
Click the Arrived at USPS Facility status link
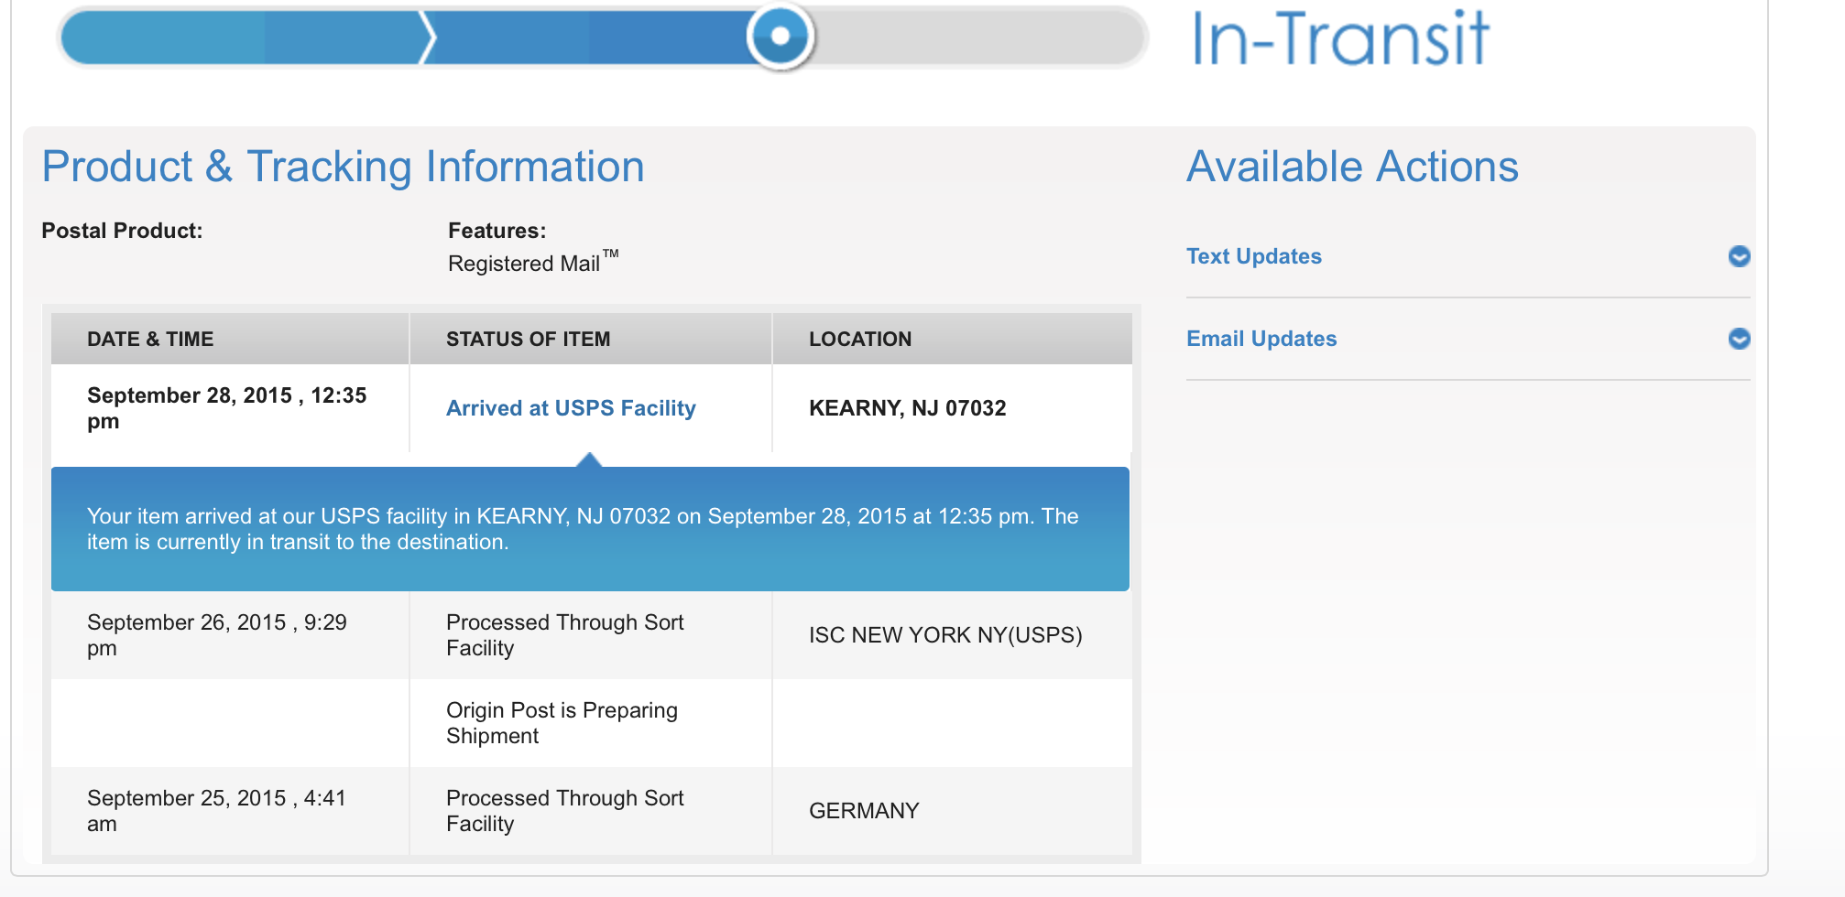[x=571, y=408]
